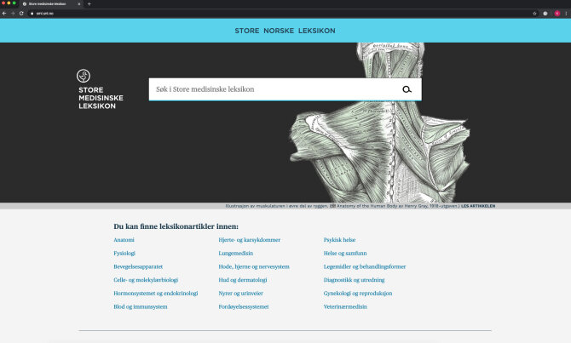This screenshot has width=571, height=343.
Task: Open the LES ARTIKKELEN link
Action: point(478,206)
